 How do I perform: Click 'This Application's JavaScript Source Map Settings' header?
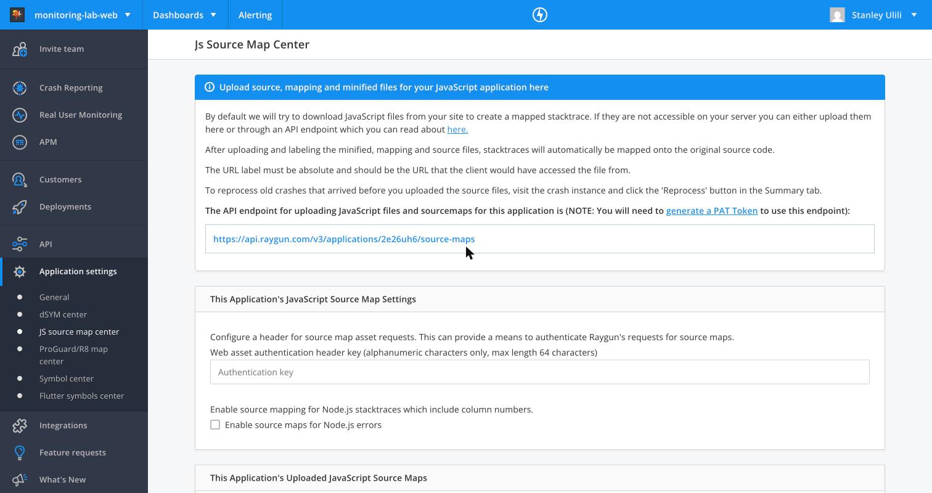[x=313, y=299]
